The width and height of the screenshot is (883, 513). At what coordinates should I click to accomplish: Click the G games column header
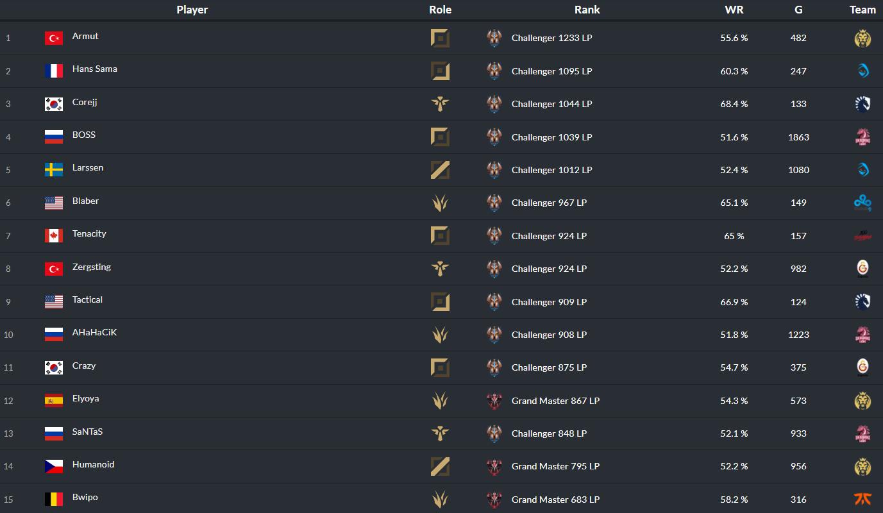click(x=798, y=10)
